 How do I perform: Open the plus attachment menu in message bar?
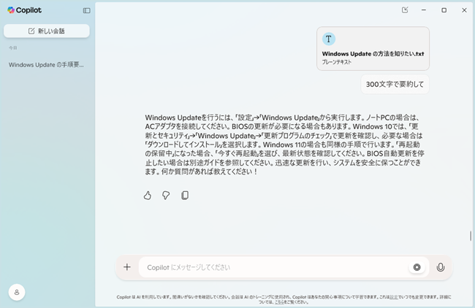click(127, 267)
